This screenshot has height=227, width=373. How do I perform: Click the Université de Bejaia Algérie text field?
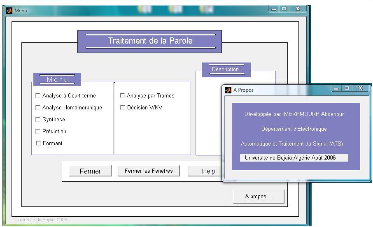294,158
